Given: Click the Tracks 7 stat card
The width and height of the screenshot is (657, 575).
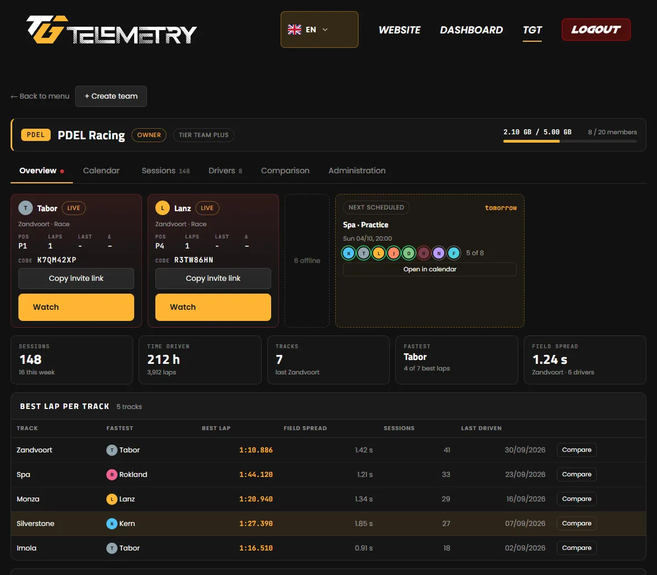Looking at the screenshot, I should tap(329, 360).
